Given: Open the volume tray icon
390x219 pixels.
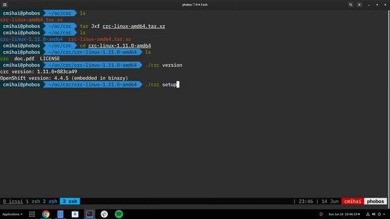Looking at the screenshot, I should 374,214.
